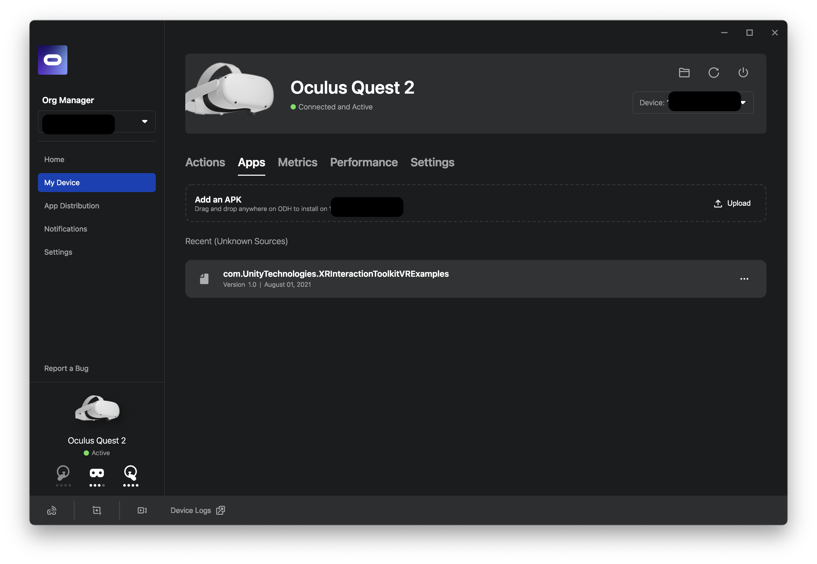Open three-dot menu for XRInteractionToolkitVRExamples app

[x=744, y=279]
